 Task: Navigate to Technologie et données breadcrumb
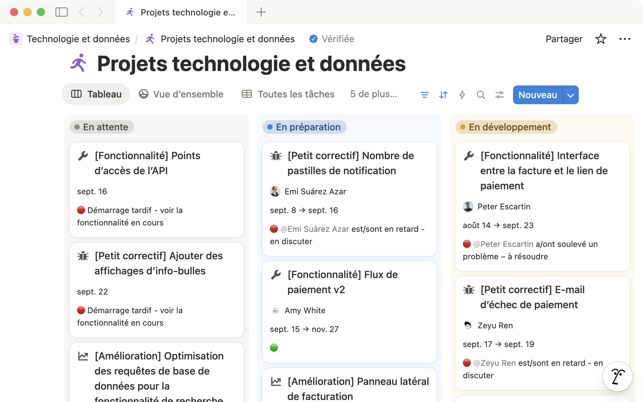click(78, 39)
